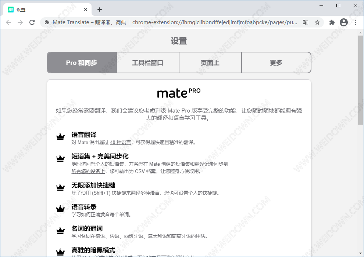Click the crown icon beside 无限添加快捷键

click(60, 187)
